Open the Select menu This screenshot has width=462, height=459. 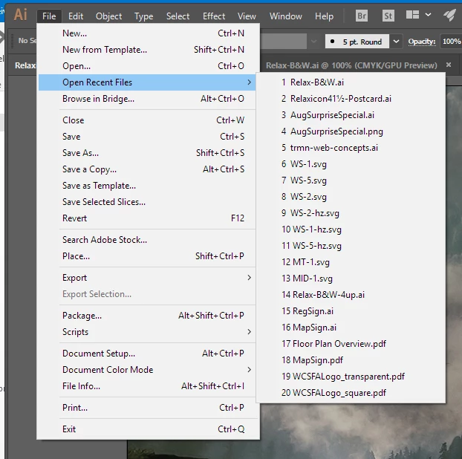178,16
